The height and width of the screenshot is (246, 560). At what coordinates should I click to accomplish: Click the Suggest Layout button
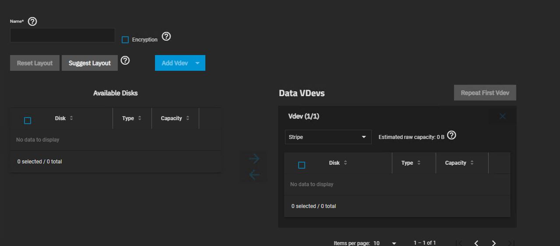click(90, 63)
